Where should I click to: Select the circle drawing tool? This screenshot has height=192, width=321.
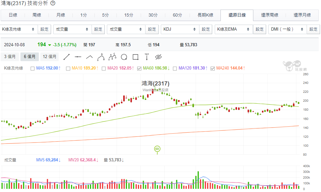click(x=124, y=57)
